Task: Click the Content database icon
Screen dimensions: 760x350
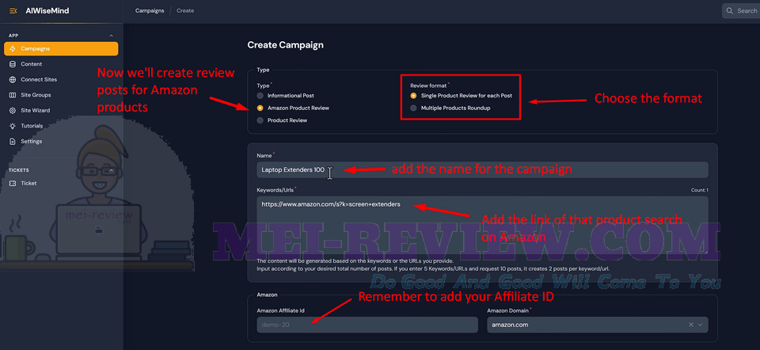Action: click(x=12, y=64)
